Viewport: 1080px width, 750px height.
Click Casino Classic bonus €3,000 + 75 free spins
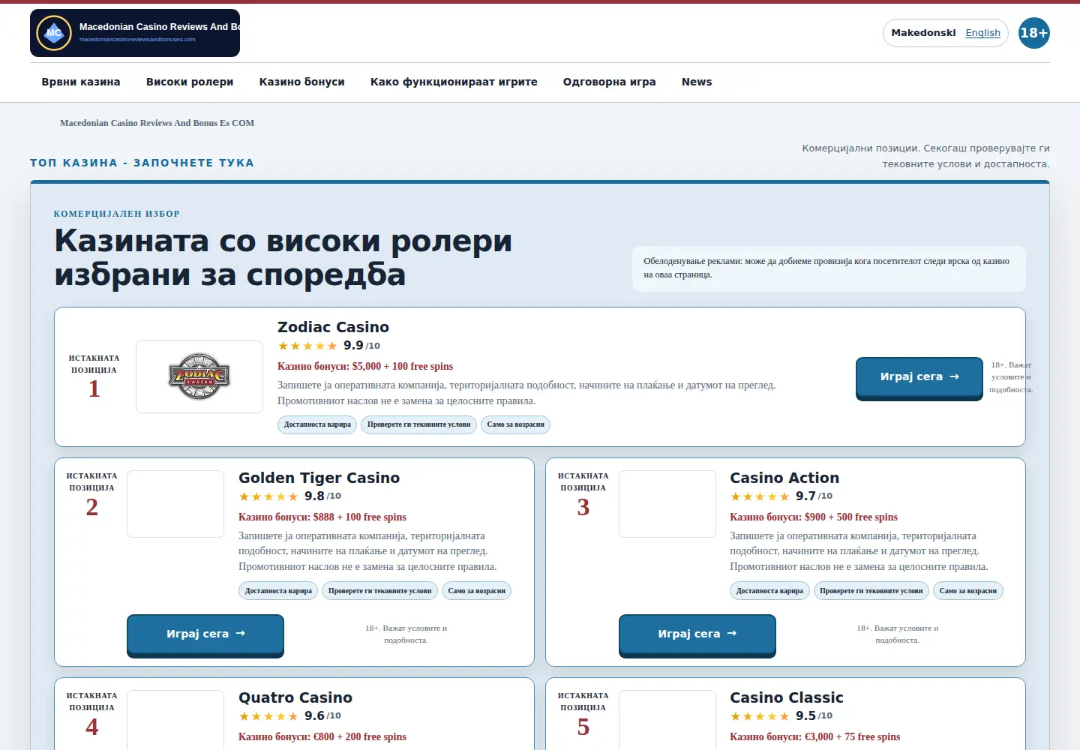pyautogui.click(x=815, y=737)
